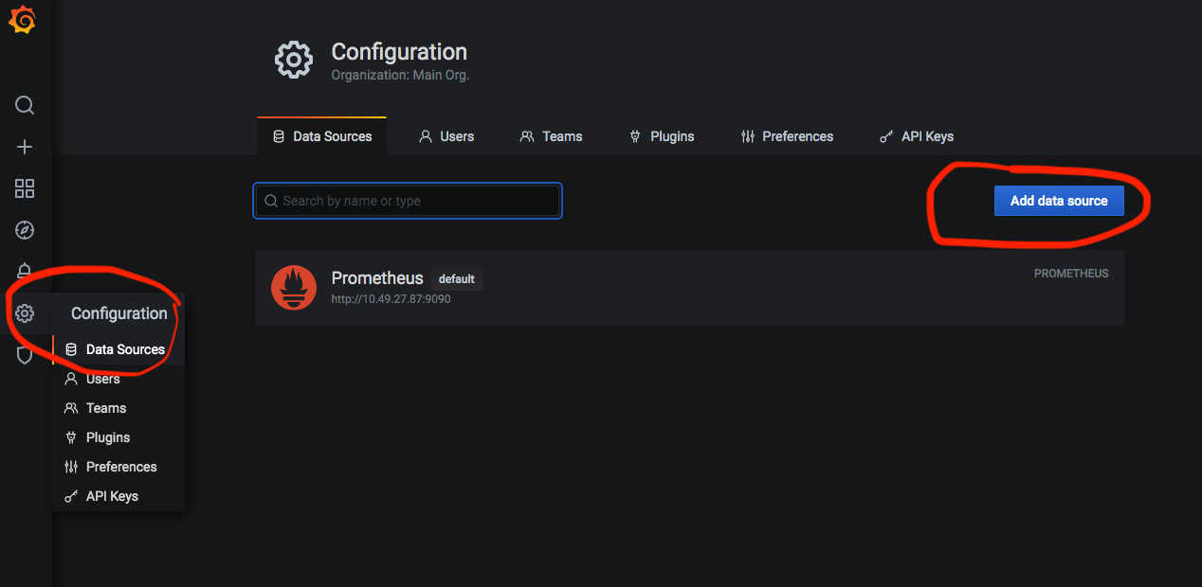Open the Dashboards grid icon
The width and height of the screenshot is (1202, 587).
tap(25, 188)
